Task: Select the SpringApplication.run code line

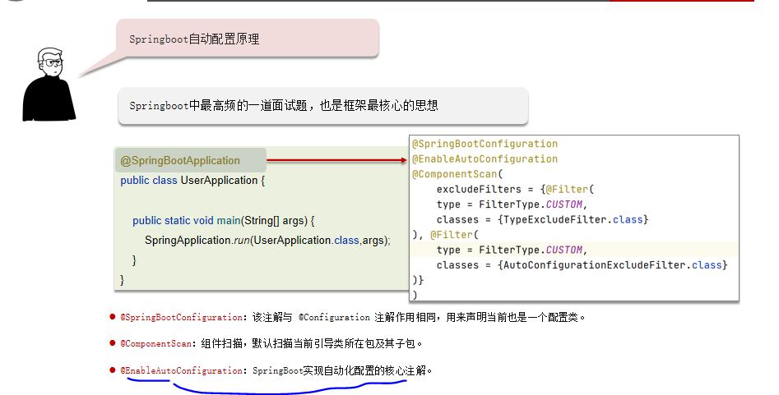Action: [267, 241]
